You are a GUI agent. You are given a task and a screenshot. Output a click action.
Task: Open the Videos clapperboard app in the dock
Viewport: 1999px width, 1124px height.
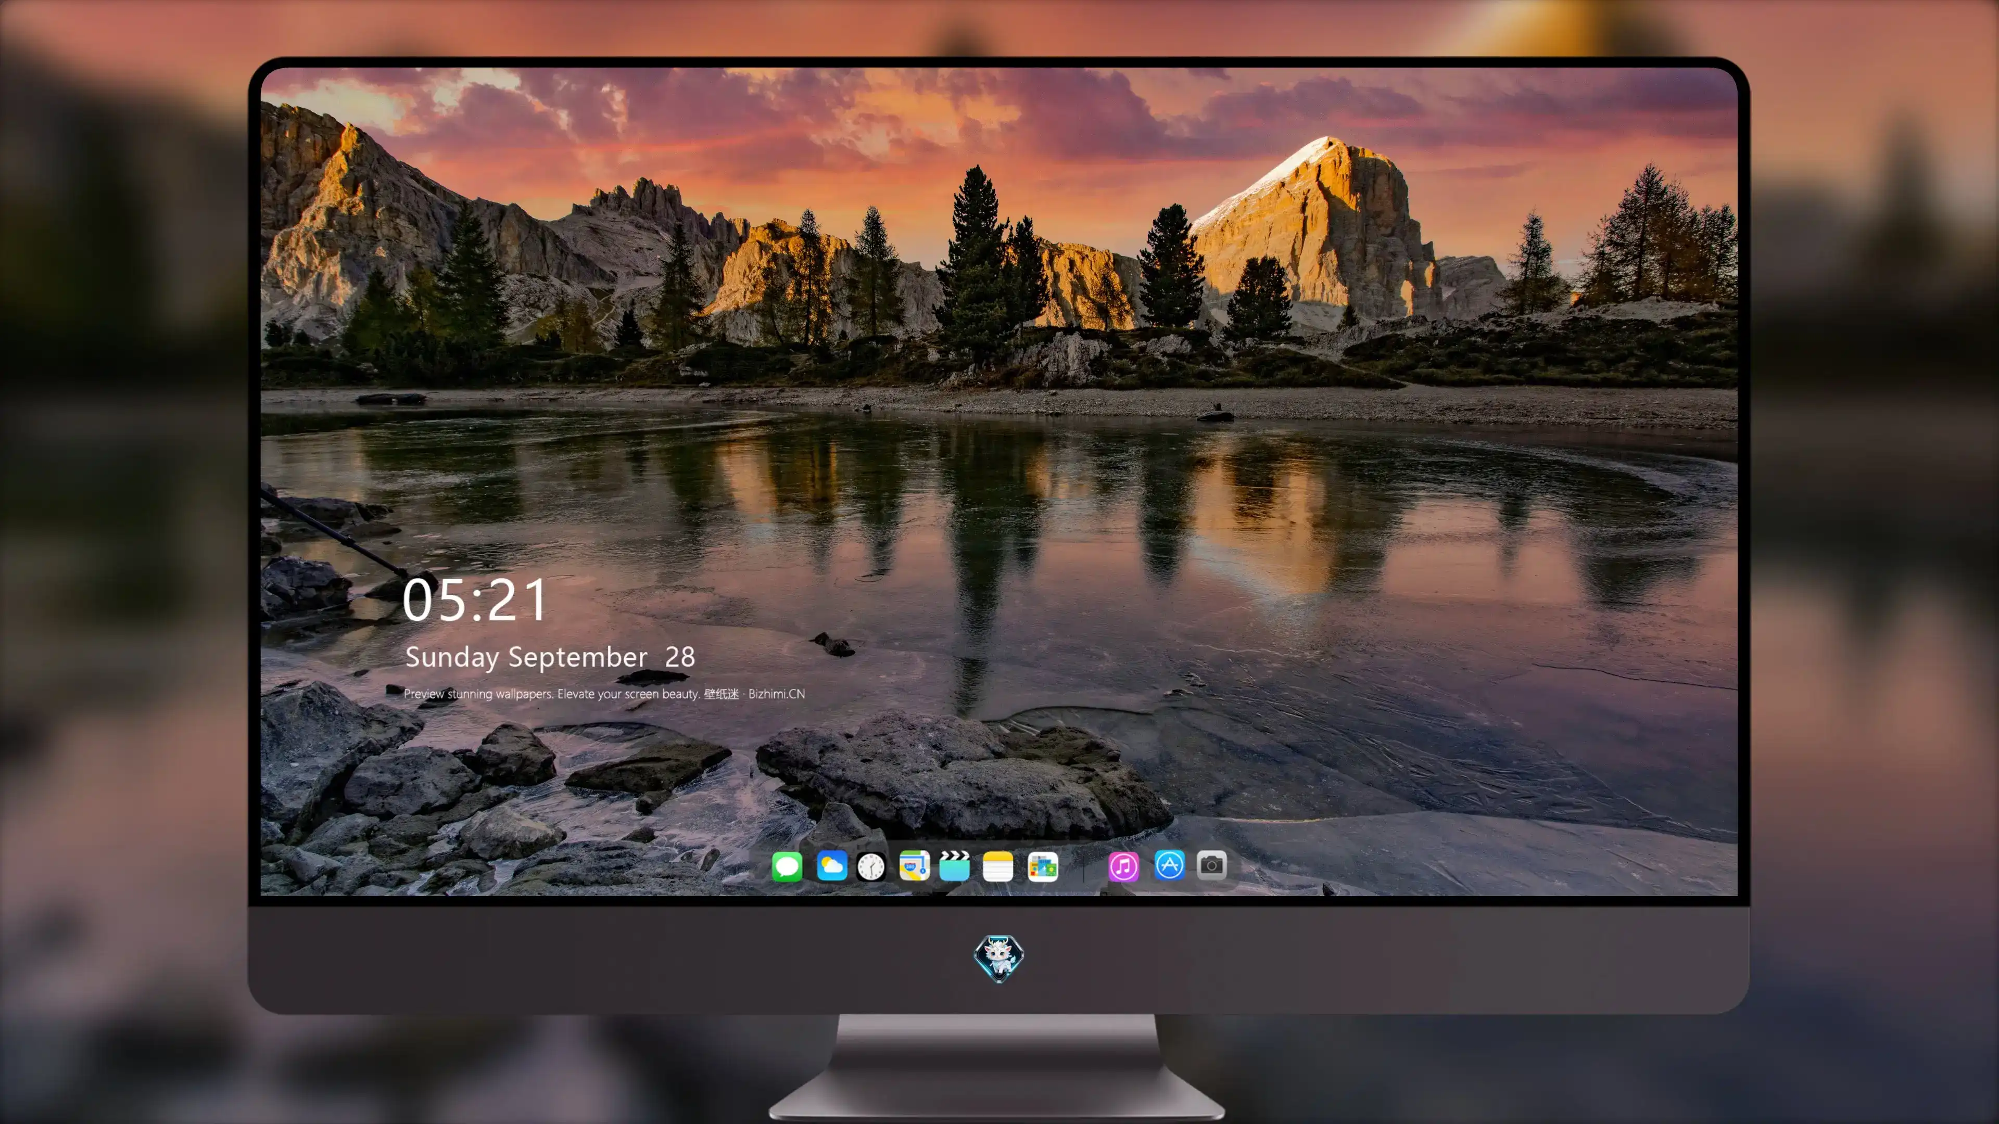point(955,866)
